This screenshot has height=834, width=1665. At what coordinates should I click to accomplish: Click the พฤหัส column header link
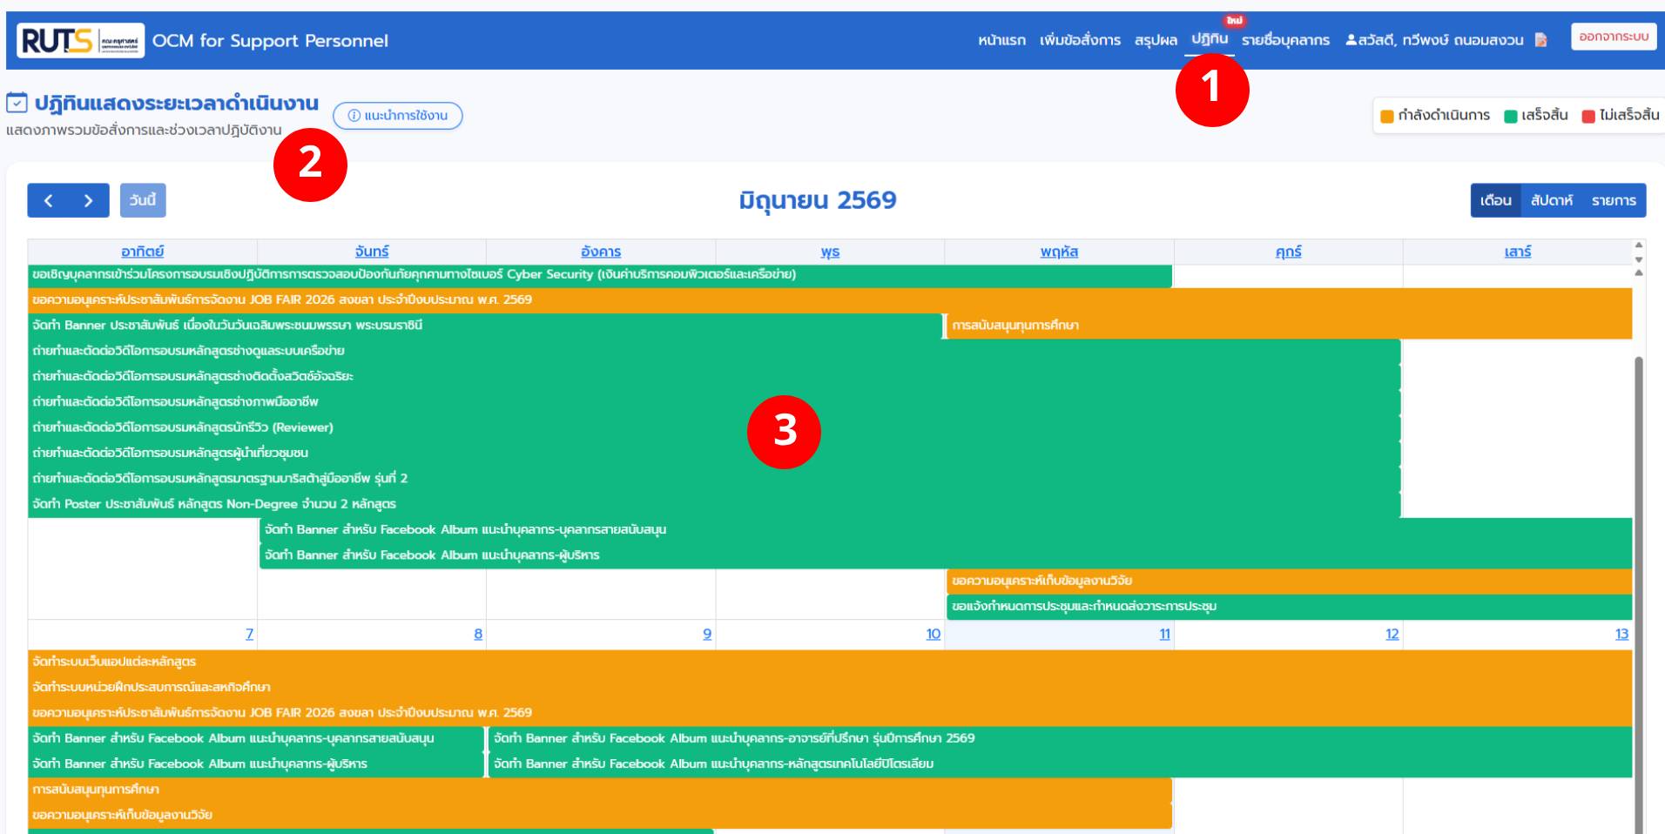pyautogui.click(x=1059, y=252)
